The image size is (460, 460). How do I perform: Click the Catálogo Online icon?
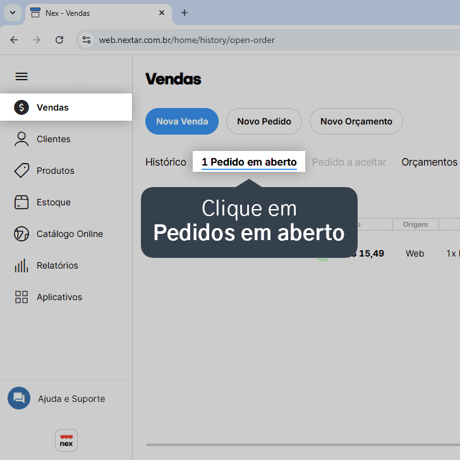click(x=21, y=234)
